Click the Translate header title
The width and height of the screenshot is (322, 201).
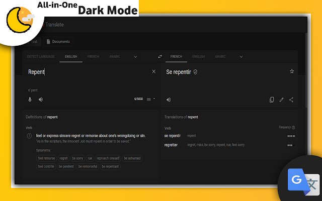pos(54,25)
